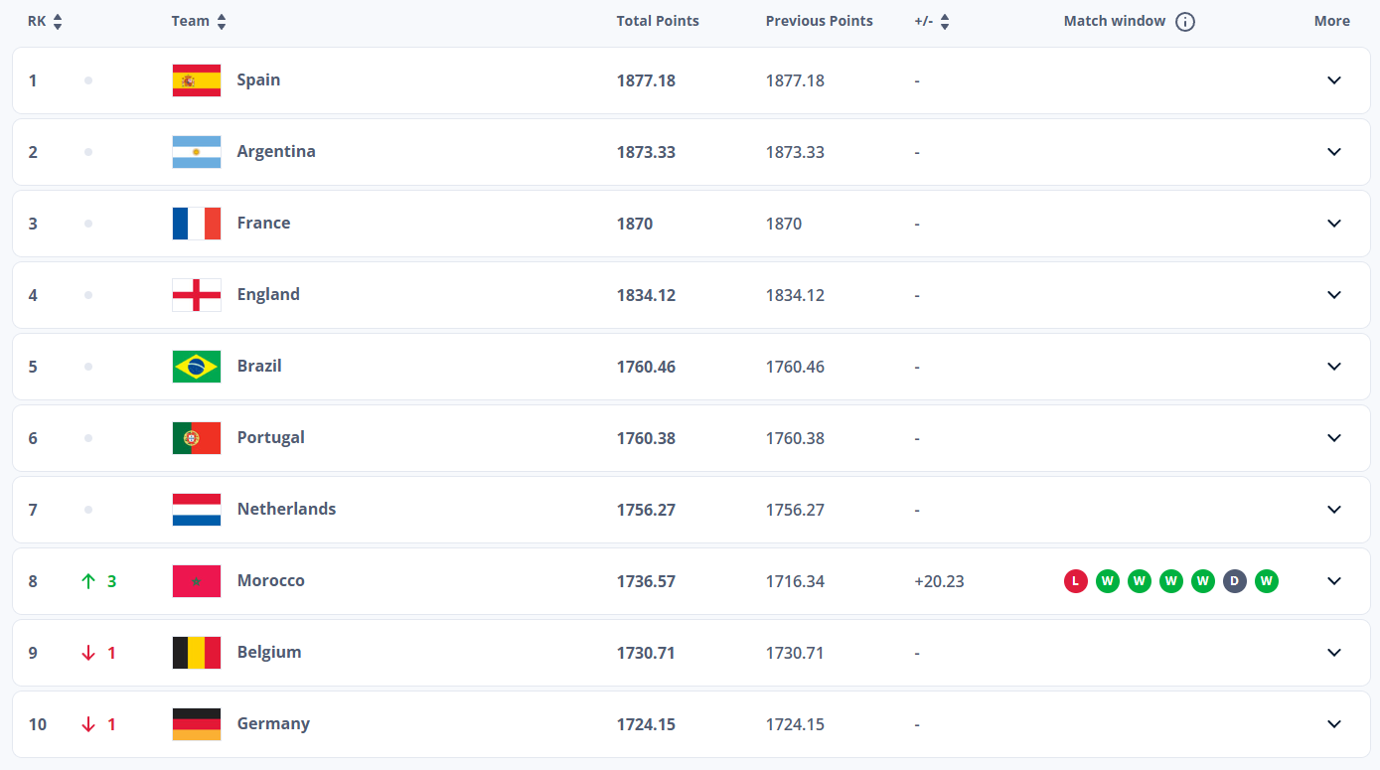Click the Belgium flag icon
The image size is (1380, 770).
pos(196,653)
